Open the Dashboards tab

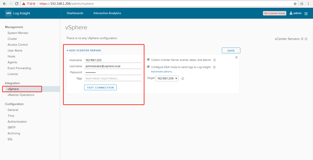[75, 13]
